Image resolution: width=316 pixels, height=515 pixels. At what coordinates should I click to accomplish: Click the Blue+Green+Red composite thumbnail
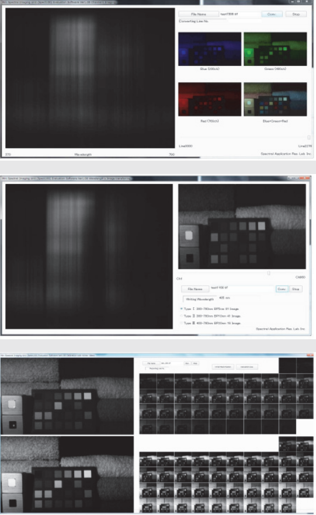[275, 99]
